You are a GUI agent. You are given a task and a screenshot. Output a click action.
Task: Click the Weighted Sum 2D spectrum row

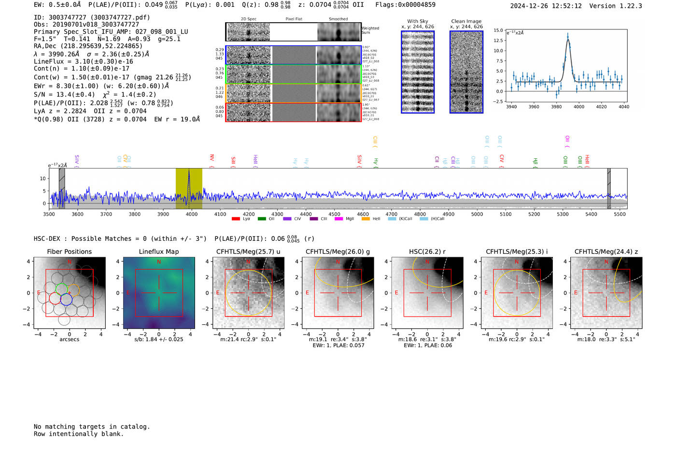294,32
